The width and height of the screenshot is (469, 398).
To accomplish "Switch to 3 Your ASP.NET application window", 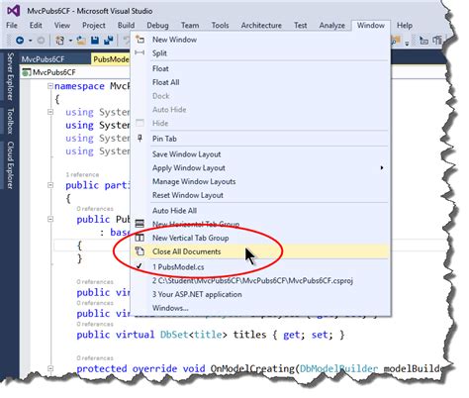I will coord(260,294).
